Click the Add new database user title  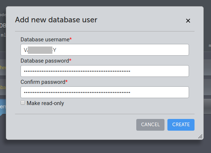point(56,20)
